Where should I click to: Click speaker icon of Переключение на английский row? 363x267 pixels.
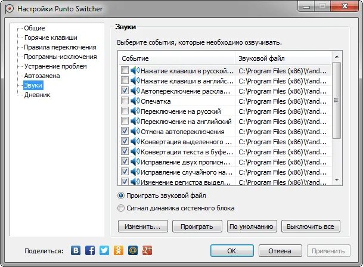point(135,122)
